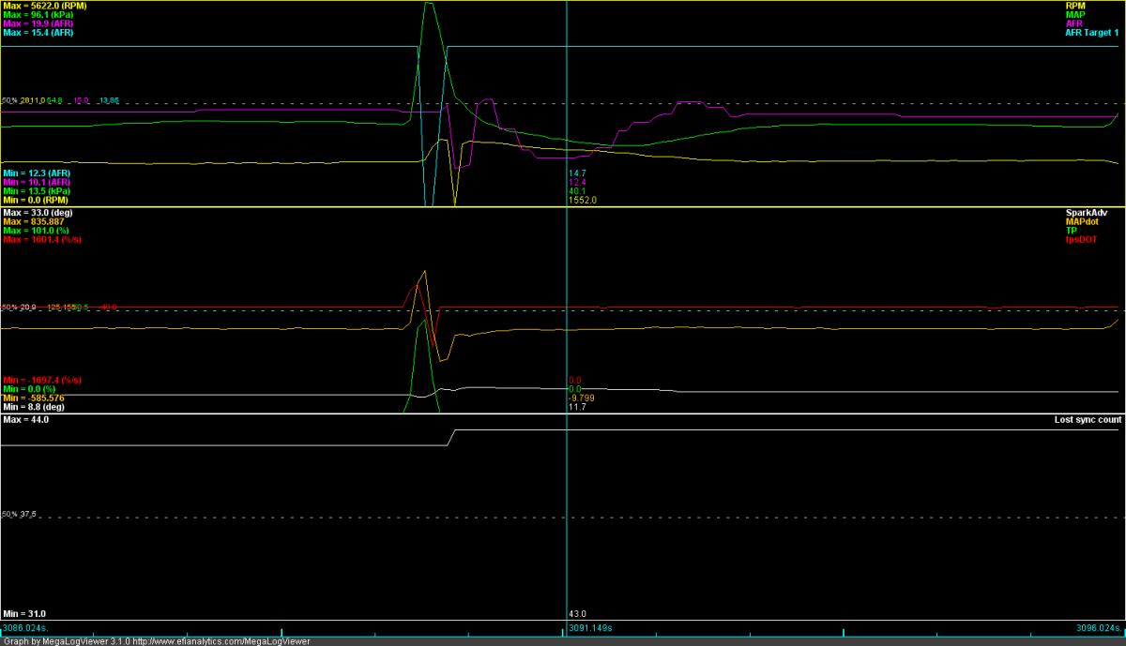Click the Max = 96.1 (kPa) label
Viewport: 1126px width, 646px height.
pos(36,14)
